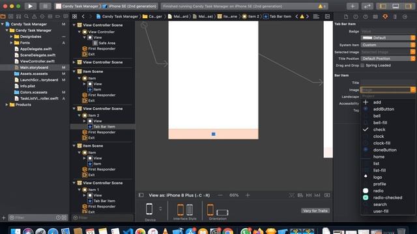The image size is (417, 234).
Task: Click Vary for Traits button
Action: tap(315, 211)
